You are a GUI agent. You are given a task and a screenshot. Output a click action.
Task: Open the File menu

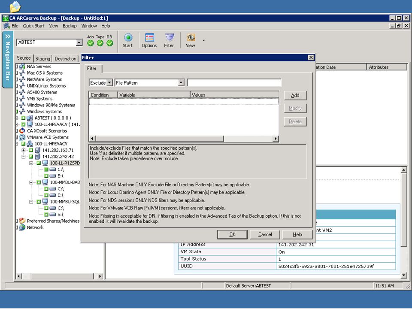pos(15,26)
